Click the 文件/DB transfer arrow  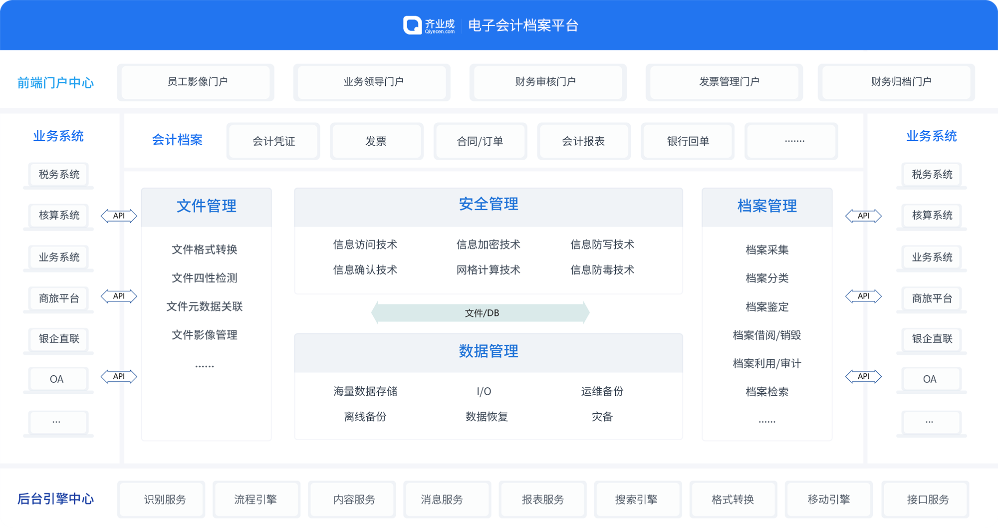(480, 313)
